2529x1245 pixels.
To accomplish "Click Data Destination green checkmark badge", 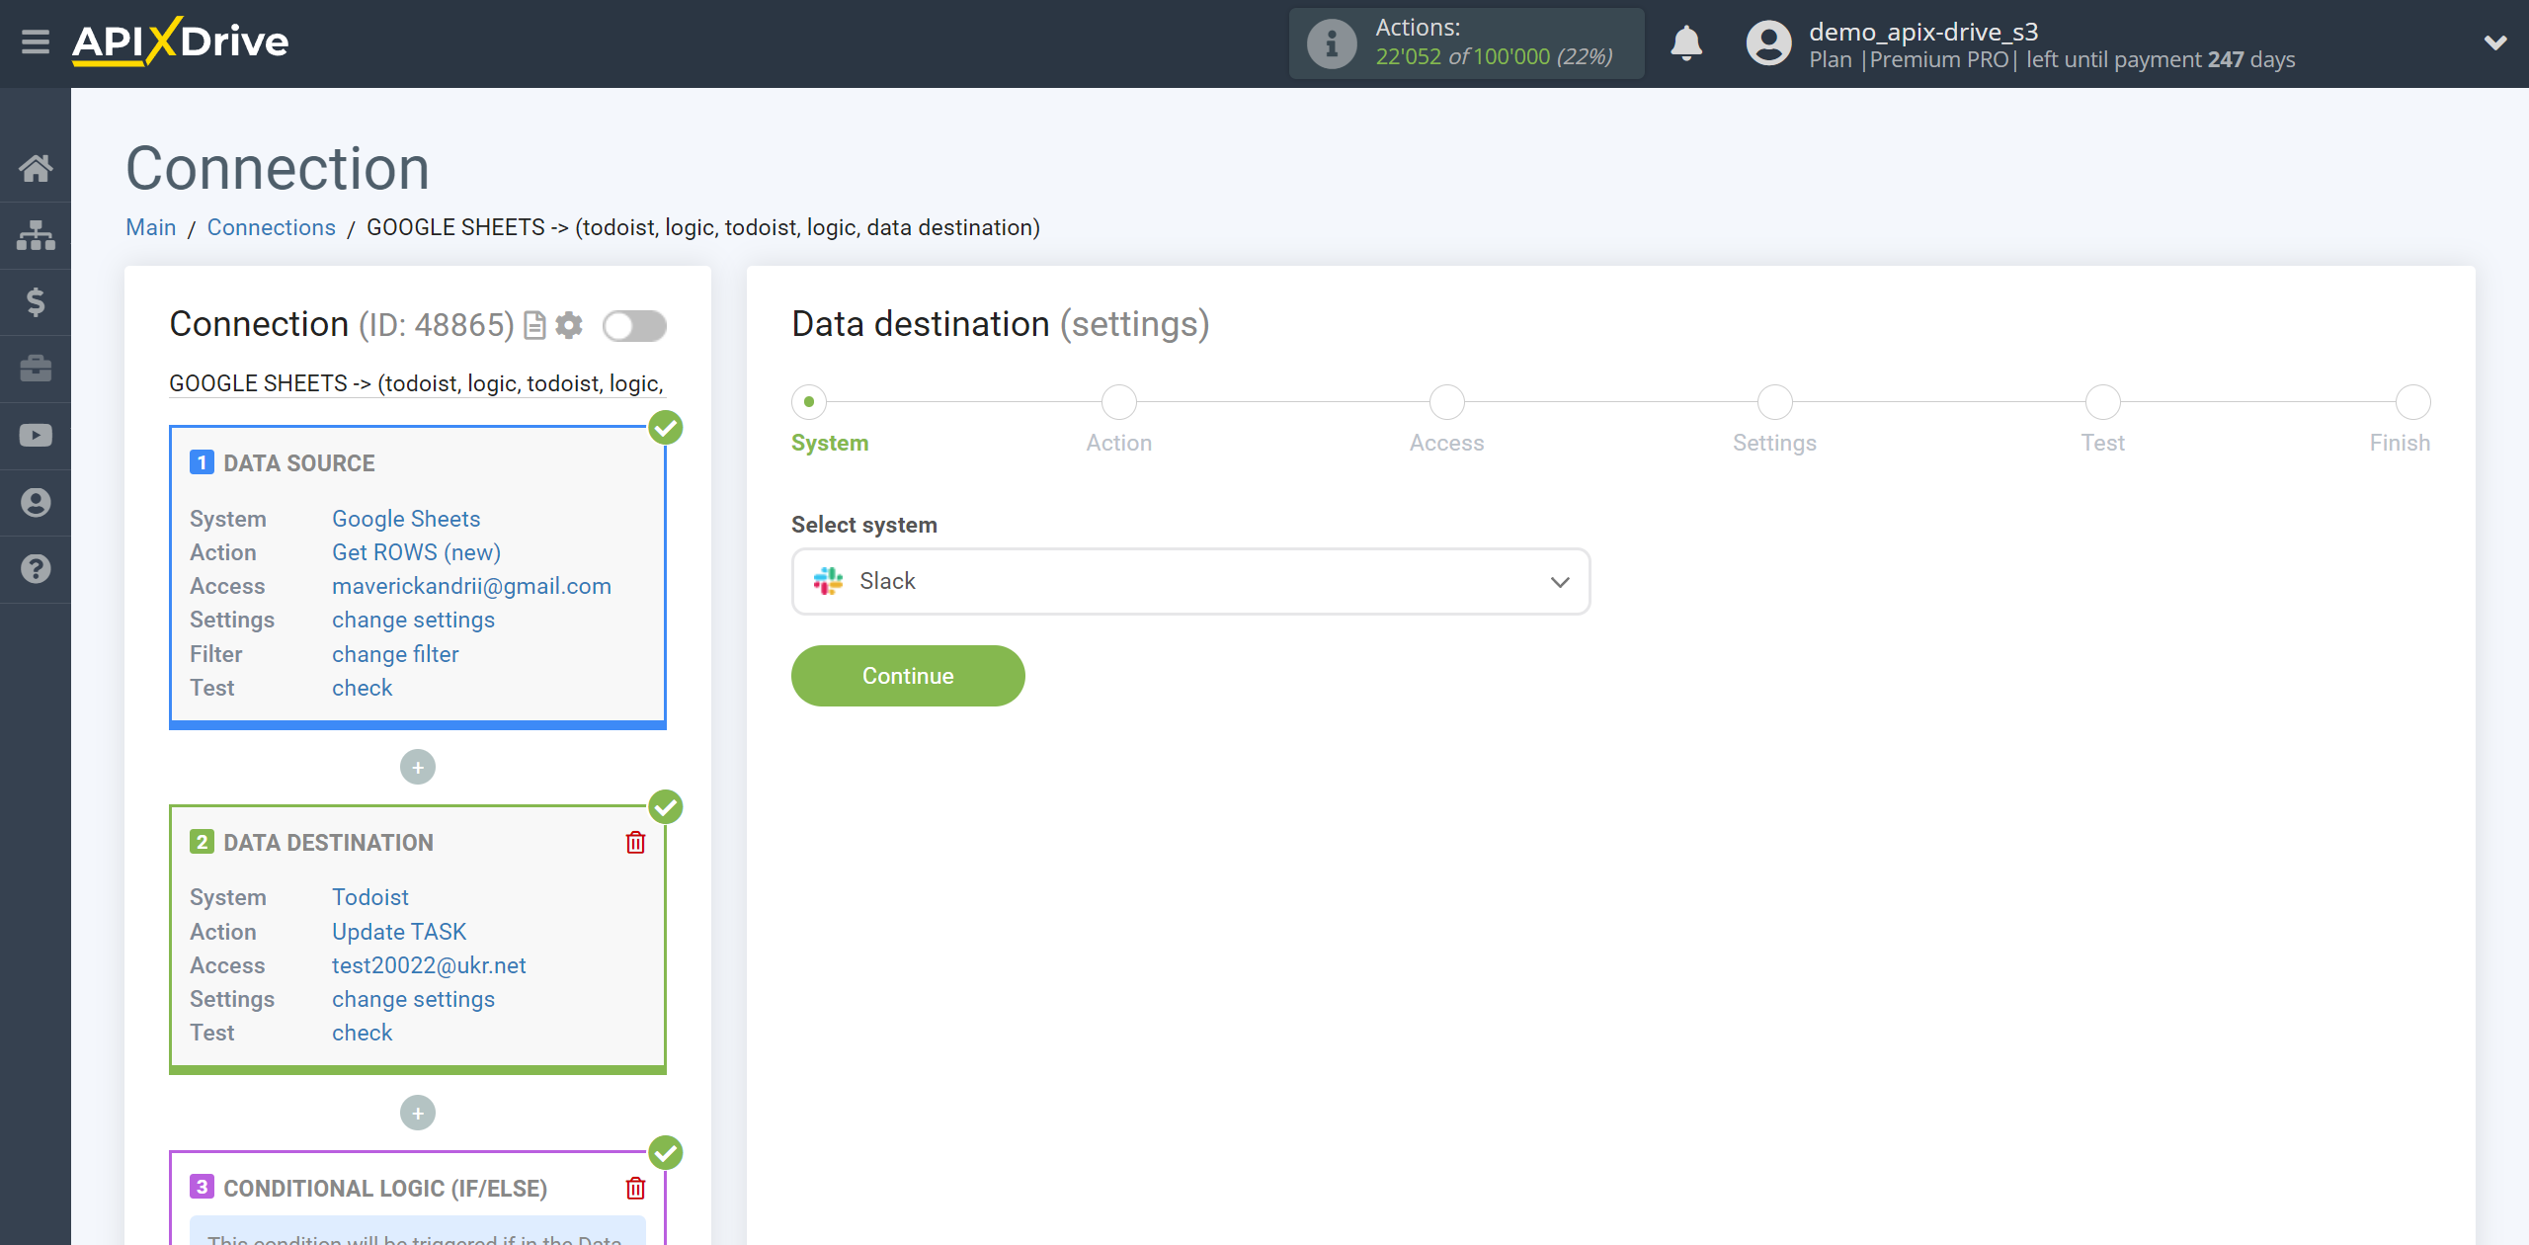I will click(x=666, y=807).
